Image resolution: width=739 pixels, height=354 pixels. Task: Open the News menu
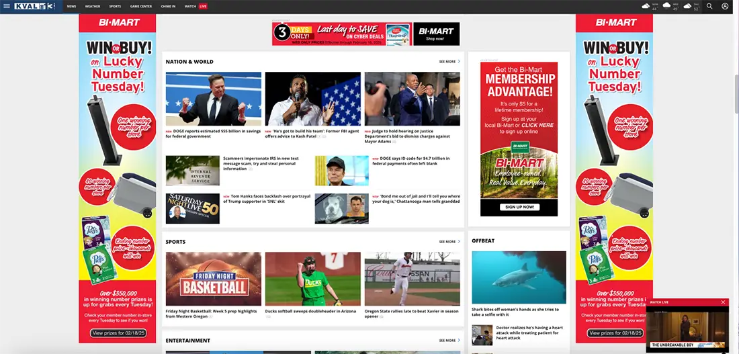71,7
